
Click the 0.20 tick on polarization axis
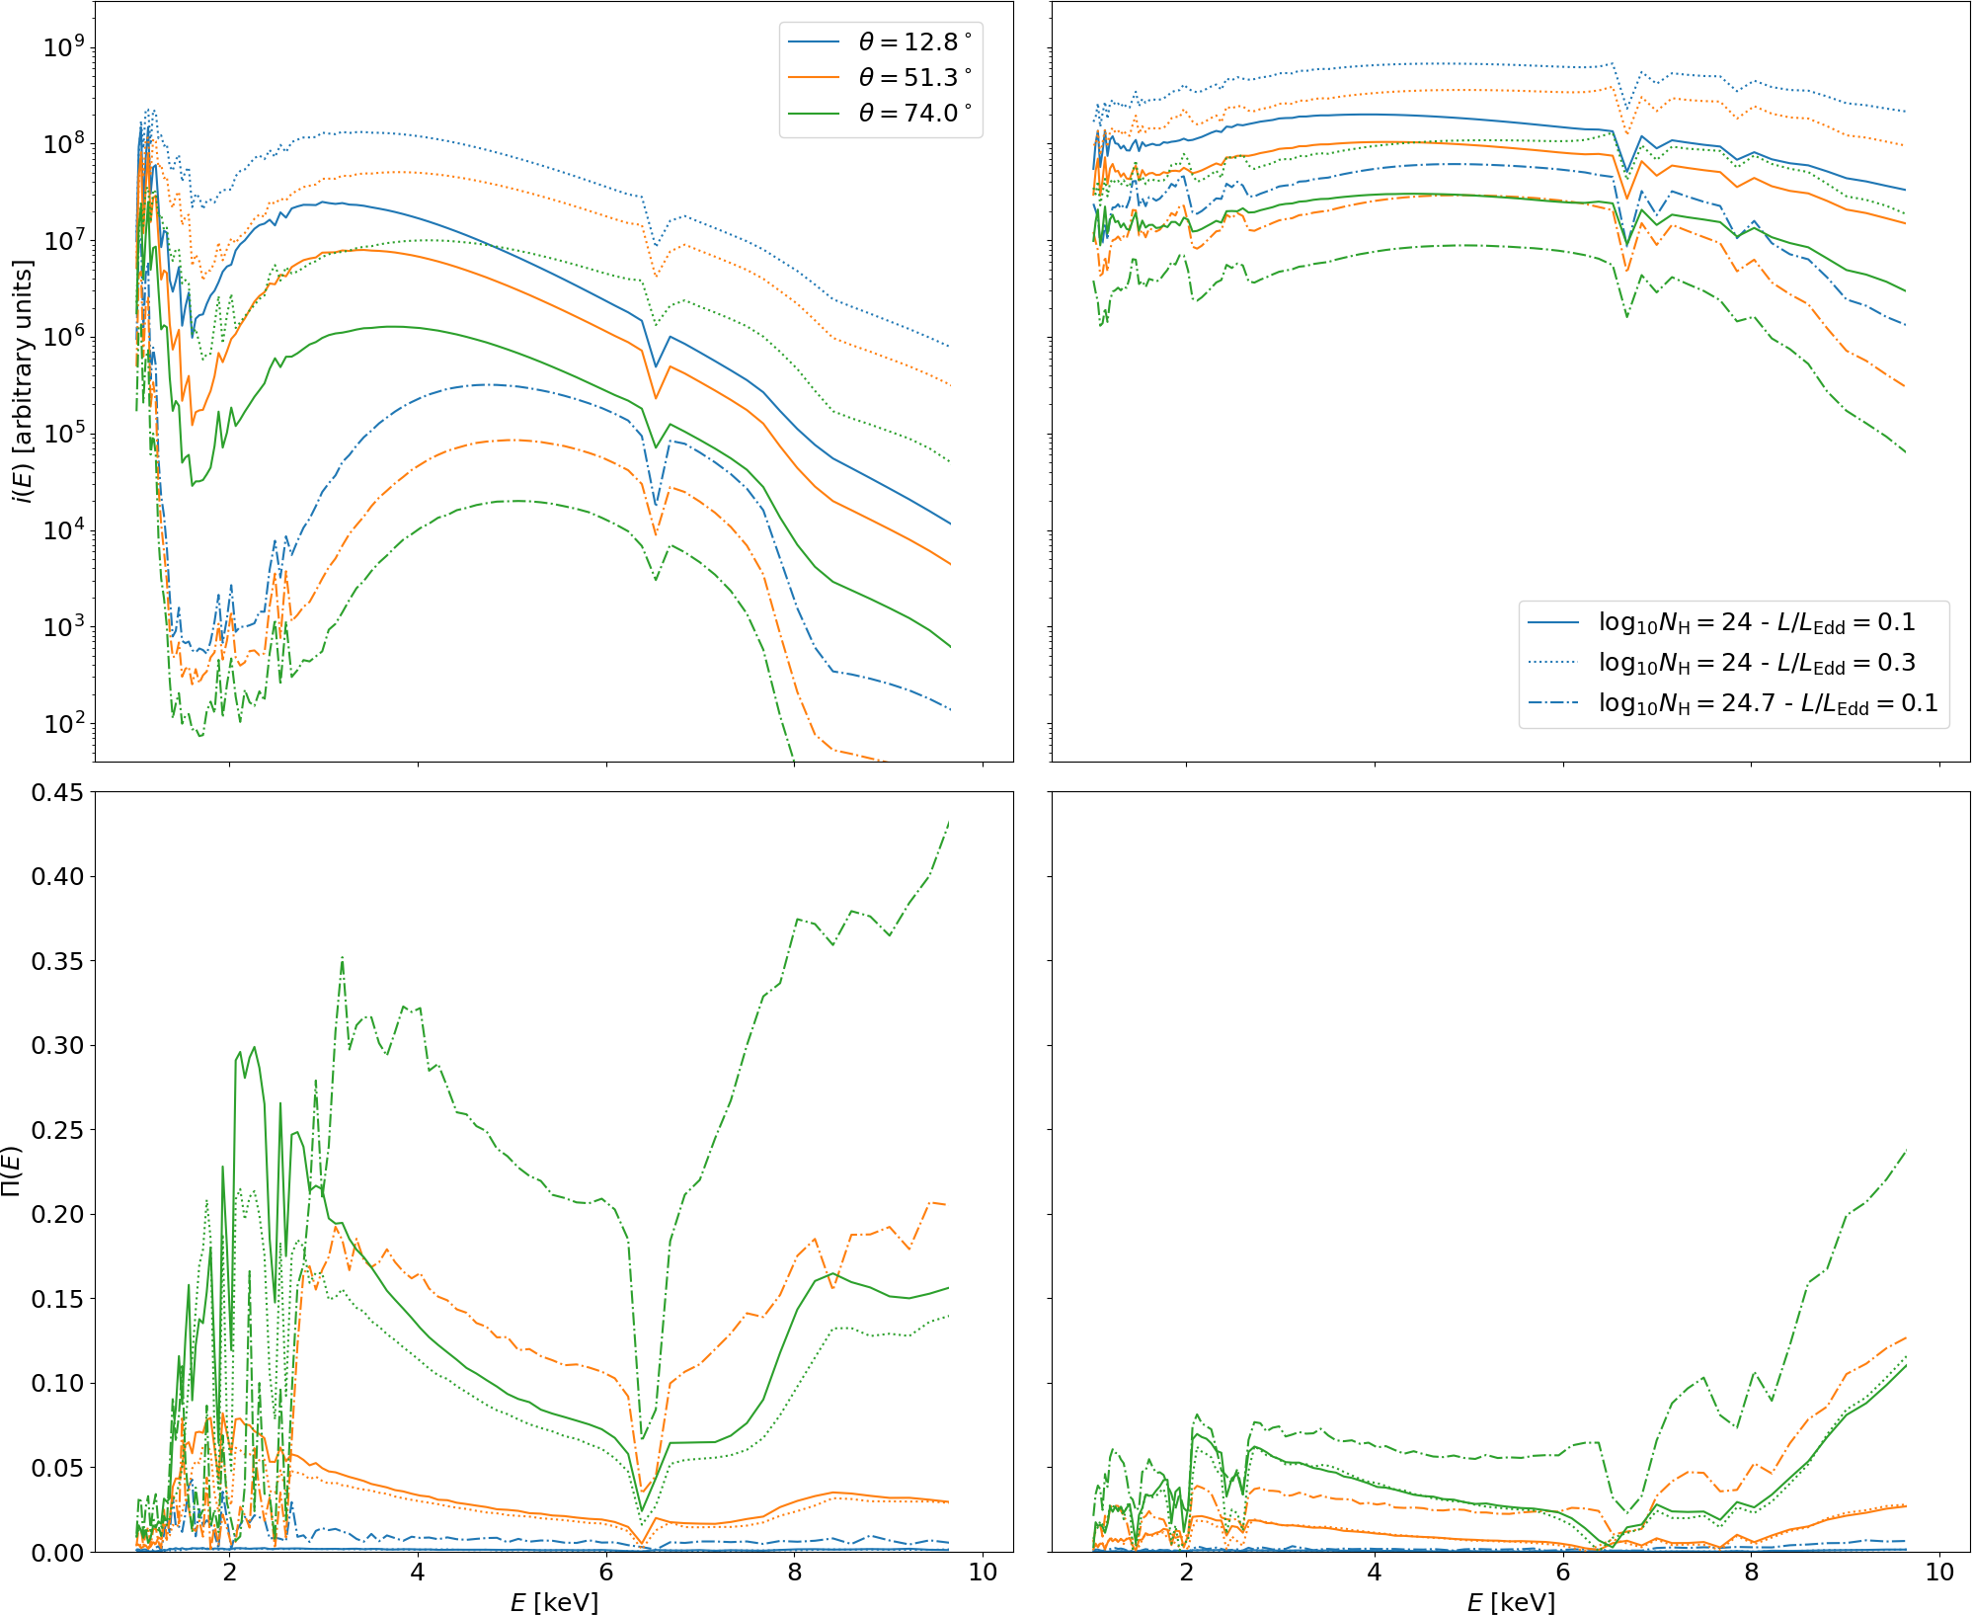pos(57,1214)
